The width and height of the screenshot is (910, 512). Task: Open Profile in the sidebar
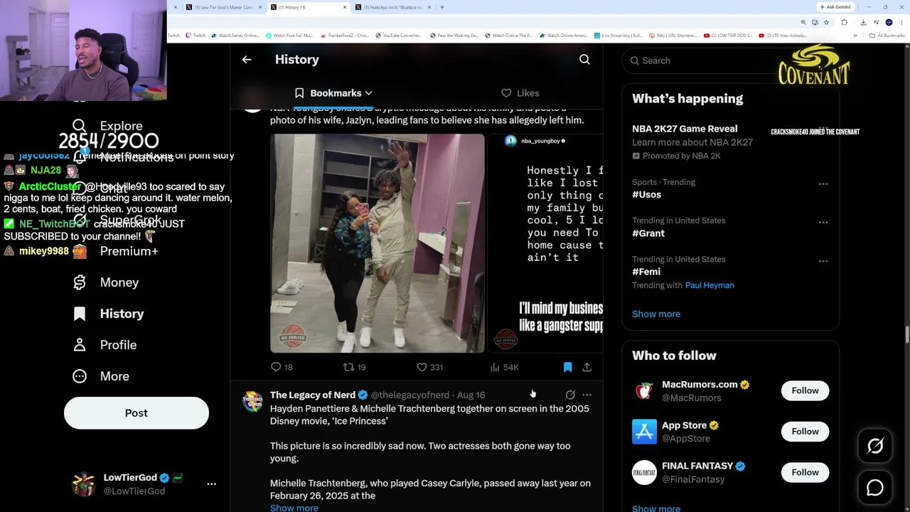pos(105,345)
